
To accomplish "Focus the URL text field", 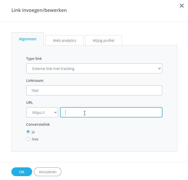I will (111, 112).
